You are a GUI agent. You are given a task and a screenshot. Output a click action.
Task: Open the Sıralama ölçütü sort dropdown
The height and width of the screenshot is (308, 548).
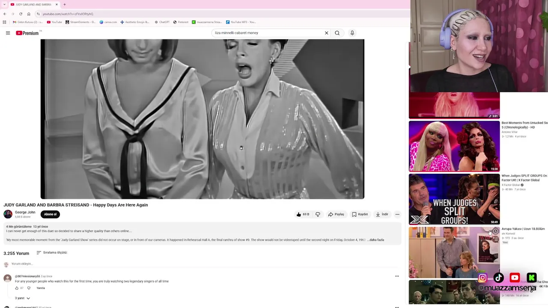(x=52, y=252)
